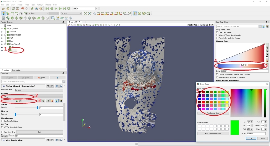This screenshot has width=270, height=146.
Task: Open the Catalyst menu
Action: click(x=40, y=5)
